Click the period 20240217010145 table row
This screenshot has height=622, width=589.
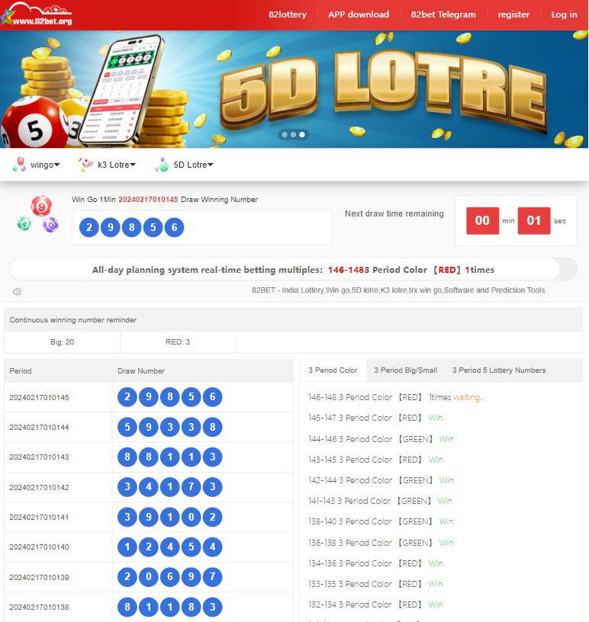point(149,397)
